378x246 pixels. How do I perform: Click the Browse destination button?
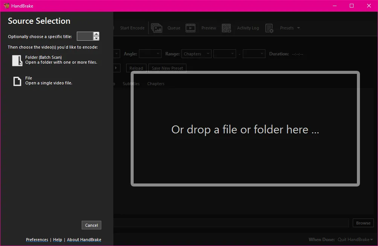(363, 223)
